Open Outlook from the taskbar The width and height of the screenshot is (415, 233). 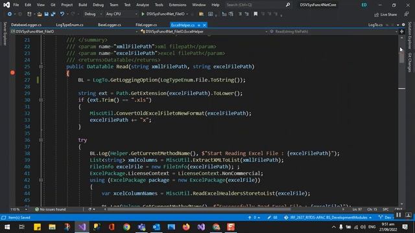(x=156, y=227)
